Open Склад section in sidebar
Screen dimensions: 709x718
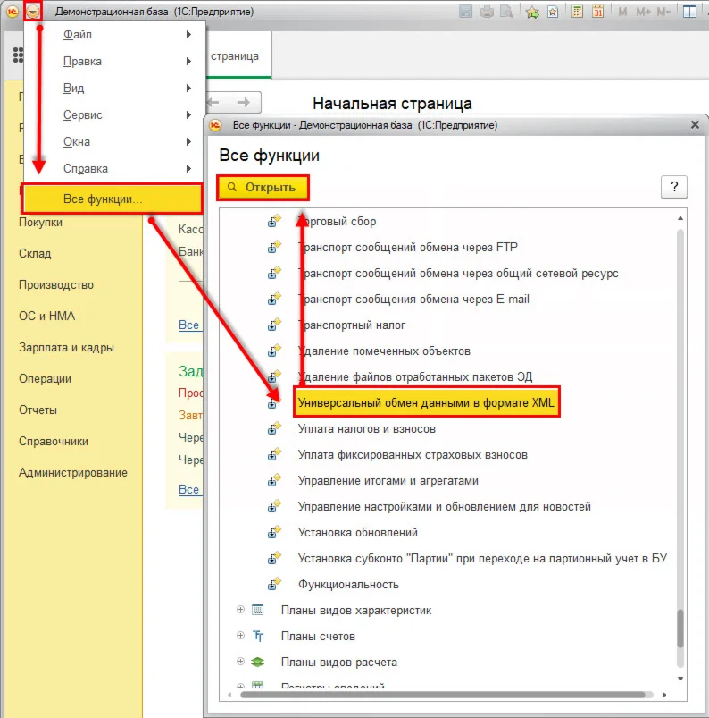pos(35,254)
